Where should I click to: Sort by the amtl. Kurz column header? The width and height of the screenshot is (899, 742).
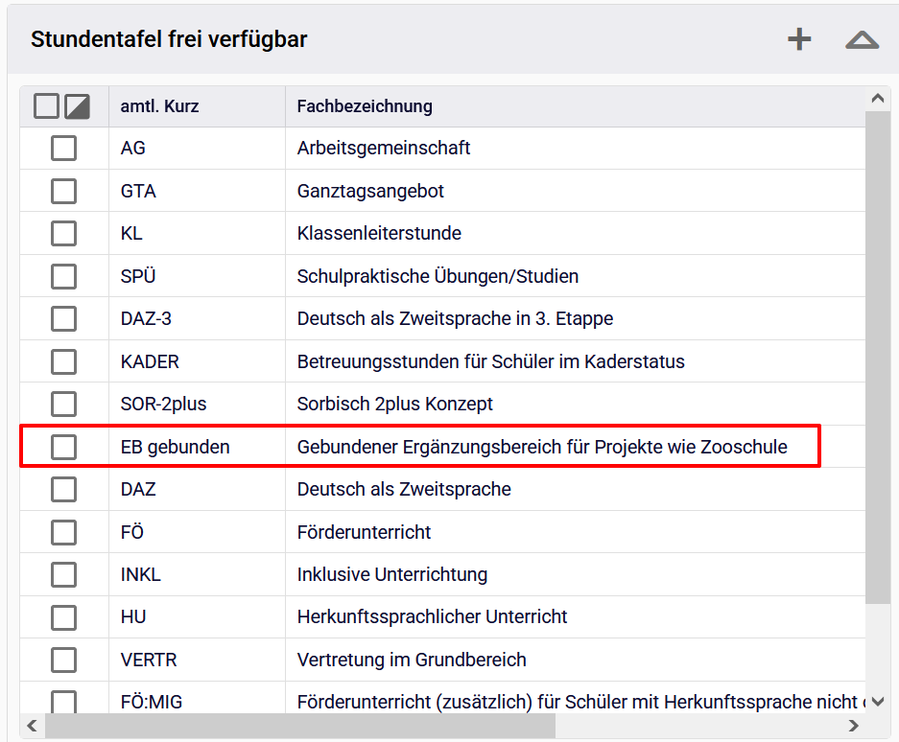pyautogui.click(x=159, y=106)
